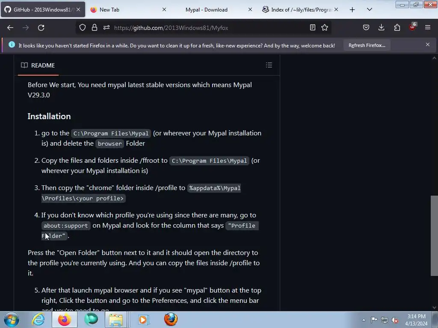Open the uBlock Origin extension icon
The height and width of the screenshot is (328, 438).
coord(413,27)
